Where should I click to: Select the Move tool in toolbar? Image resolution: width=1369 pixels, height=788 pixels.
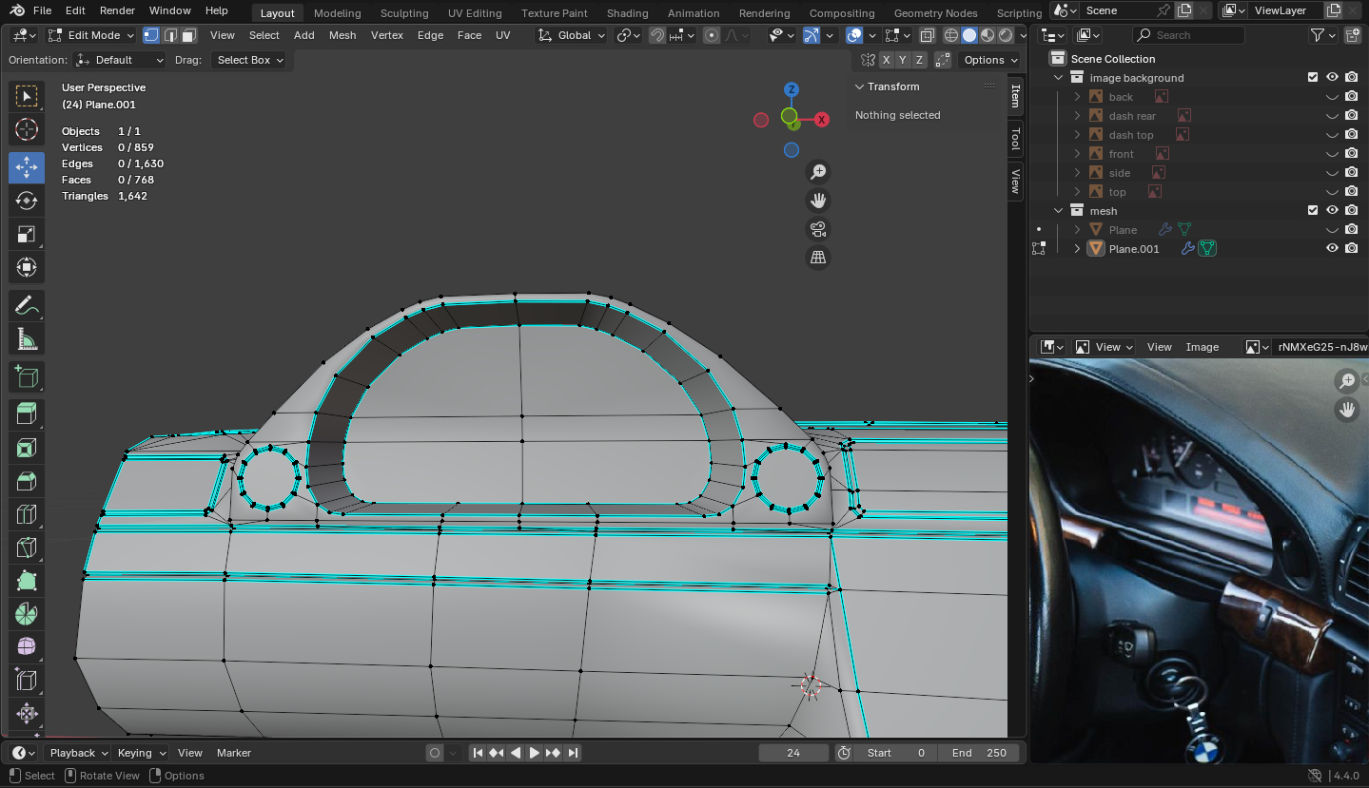(x=27, y=167)
